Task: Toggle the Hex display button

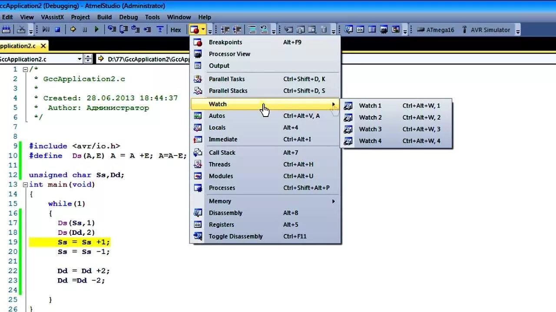Action: [x=175, y=30]
